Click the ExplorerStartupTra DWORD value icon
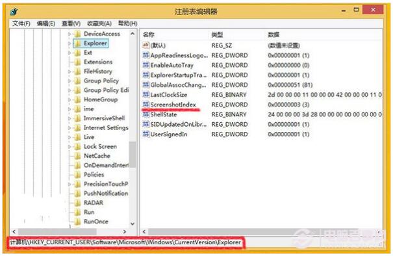Screen dimensions: 393x256 click(146, 75)
